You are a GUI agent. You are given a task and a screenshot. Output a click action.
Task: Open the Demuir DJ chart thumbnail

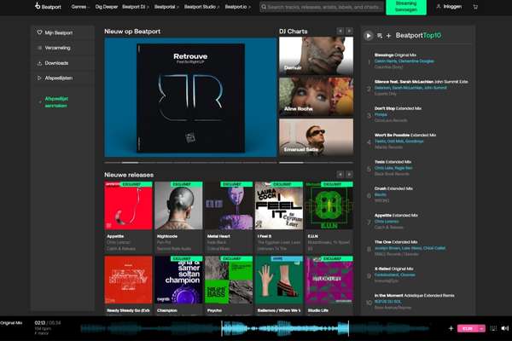coord(316,55)
